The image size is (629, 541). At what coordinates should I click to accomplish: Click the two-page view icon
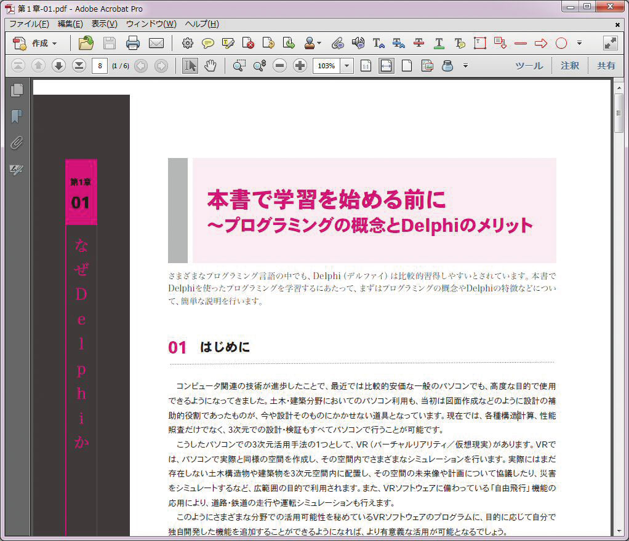tap(427, 66)
